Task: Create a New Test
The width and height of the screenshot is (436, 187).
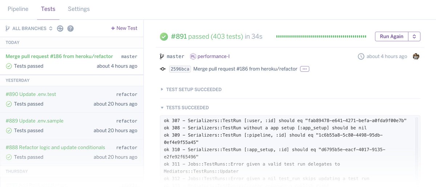Action: (x=124, y=28)
